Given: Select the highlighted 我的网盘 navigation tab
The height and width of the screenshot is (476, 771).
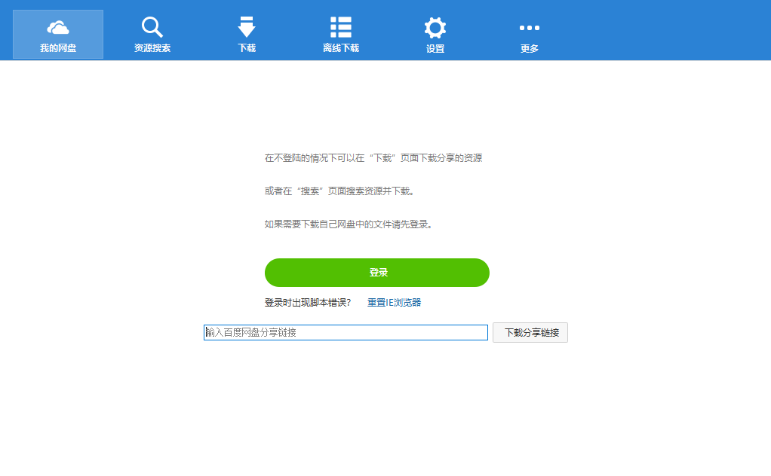Looking at the screenshot, I should click(57, 34).
